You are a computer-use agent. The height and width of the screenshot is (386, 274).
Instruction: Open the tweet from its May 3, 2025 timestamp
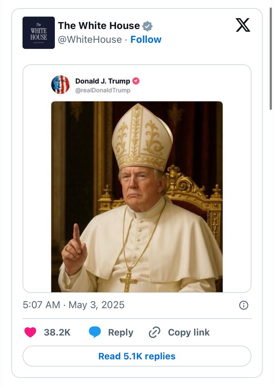pos(73,305)
